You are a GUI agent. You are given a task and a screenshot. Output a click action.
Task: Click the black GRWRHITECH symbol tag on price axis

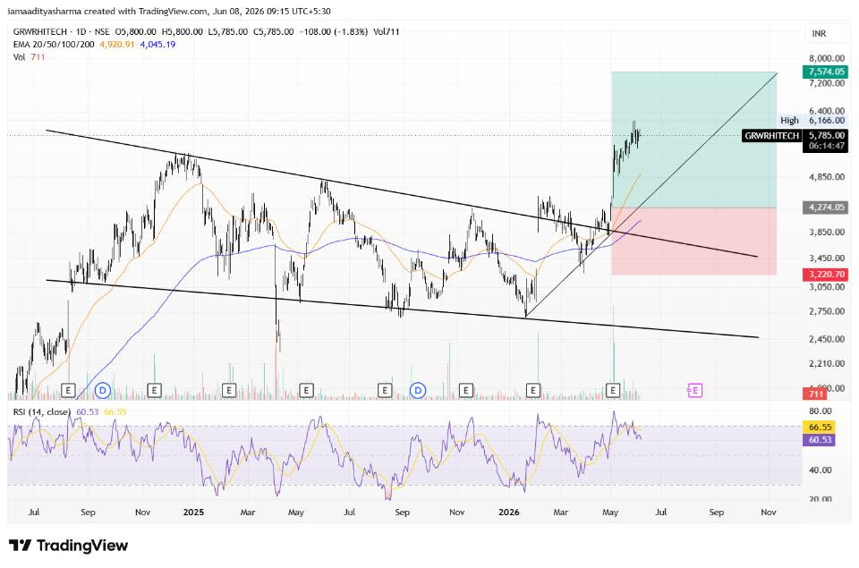pyautogui.click(x=772, y=135)
